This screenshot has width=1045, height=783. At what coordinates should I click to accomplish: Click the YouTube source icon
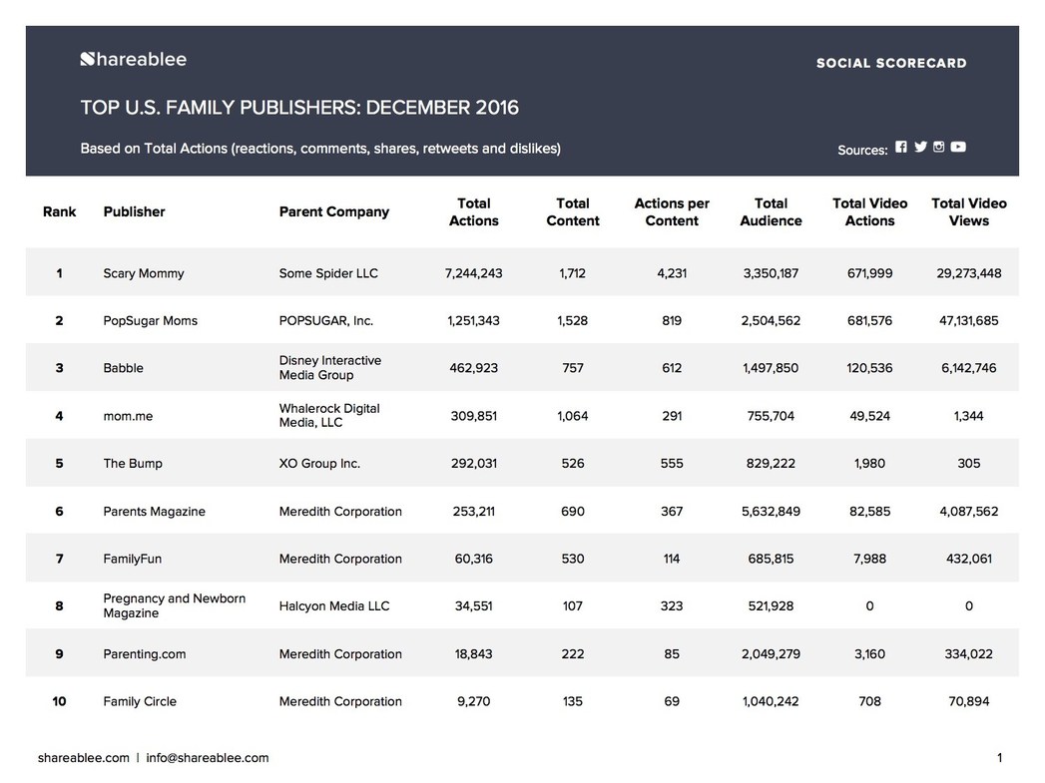point(958,148)
